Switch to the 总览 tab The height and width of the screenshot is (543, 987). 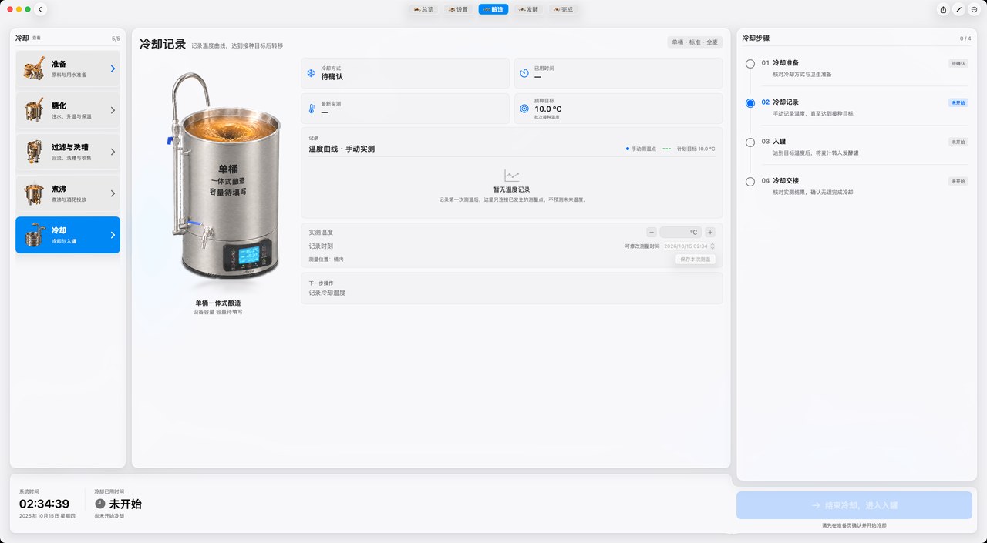tap(424, 9)
